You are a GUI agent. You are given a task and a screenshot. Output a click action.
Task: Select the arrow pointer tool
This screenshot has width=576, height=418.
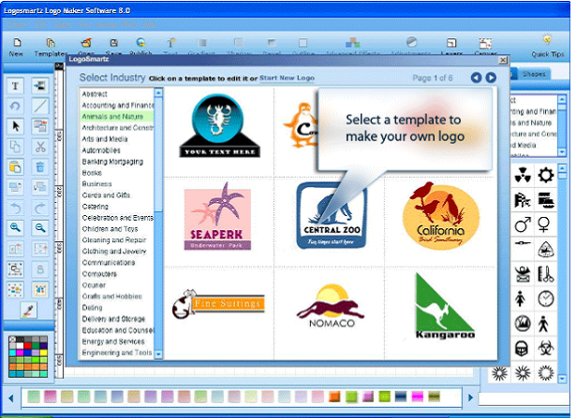click(15, 126)
